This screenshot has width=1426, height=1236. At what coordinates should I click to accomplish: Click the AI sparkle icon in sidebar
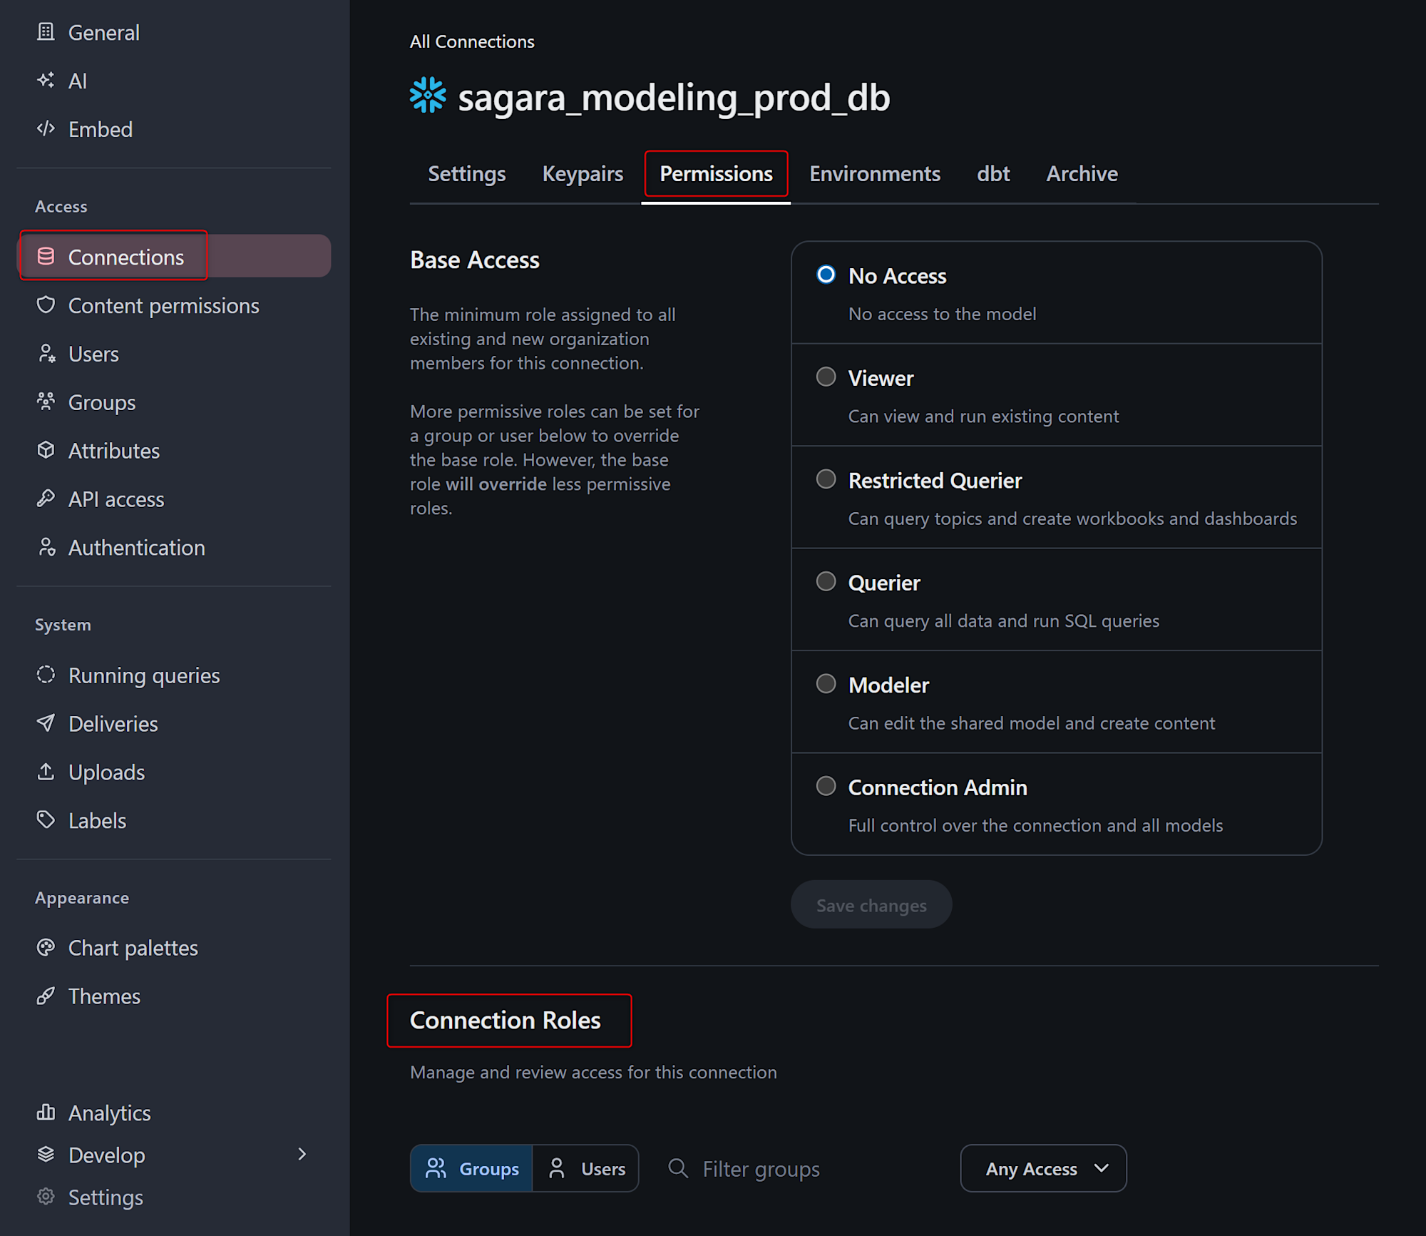(46, 81)
